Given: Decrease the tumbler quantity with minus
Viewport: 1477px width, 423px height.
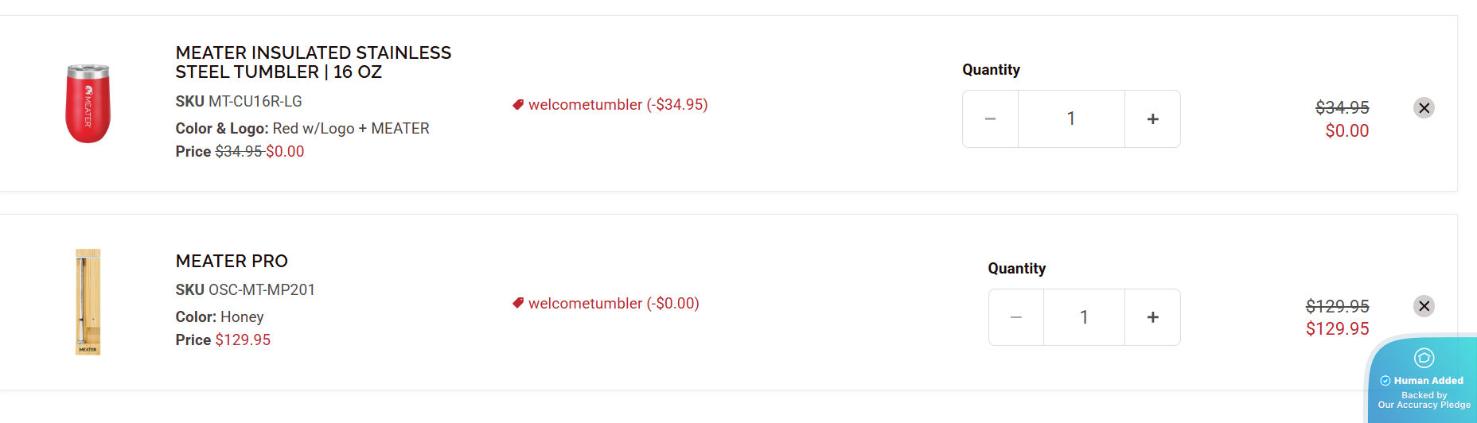Looking at the screenshot, I should (x=990, y=119).
